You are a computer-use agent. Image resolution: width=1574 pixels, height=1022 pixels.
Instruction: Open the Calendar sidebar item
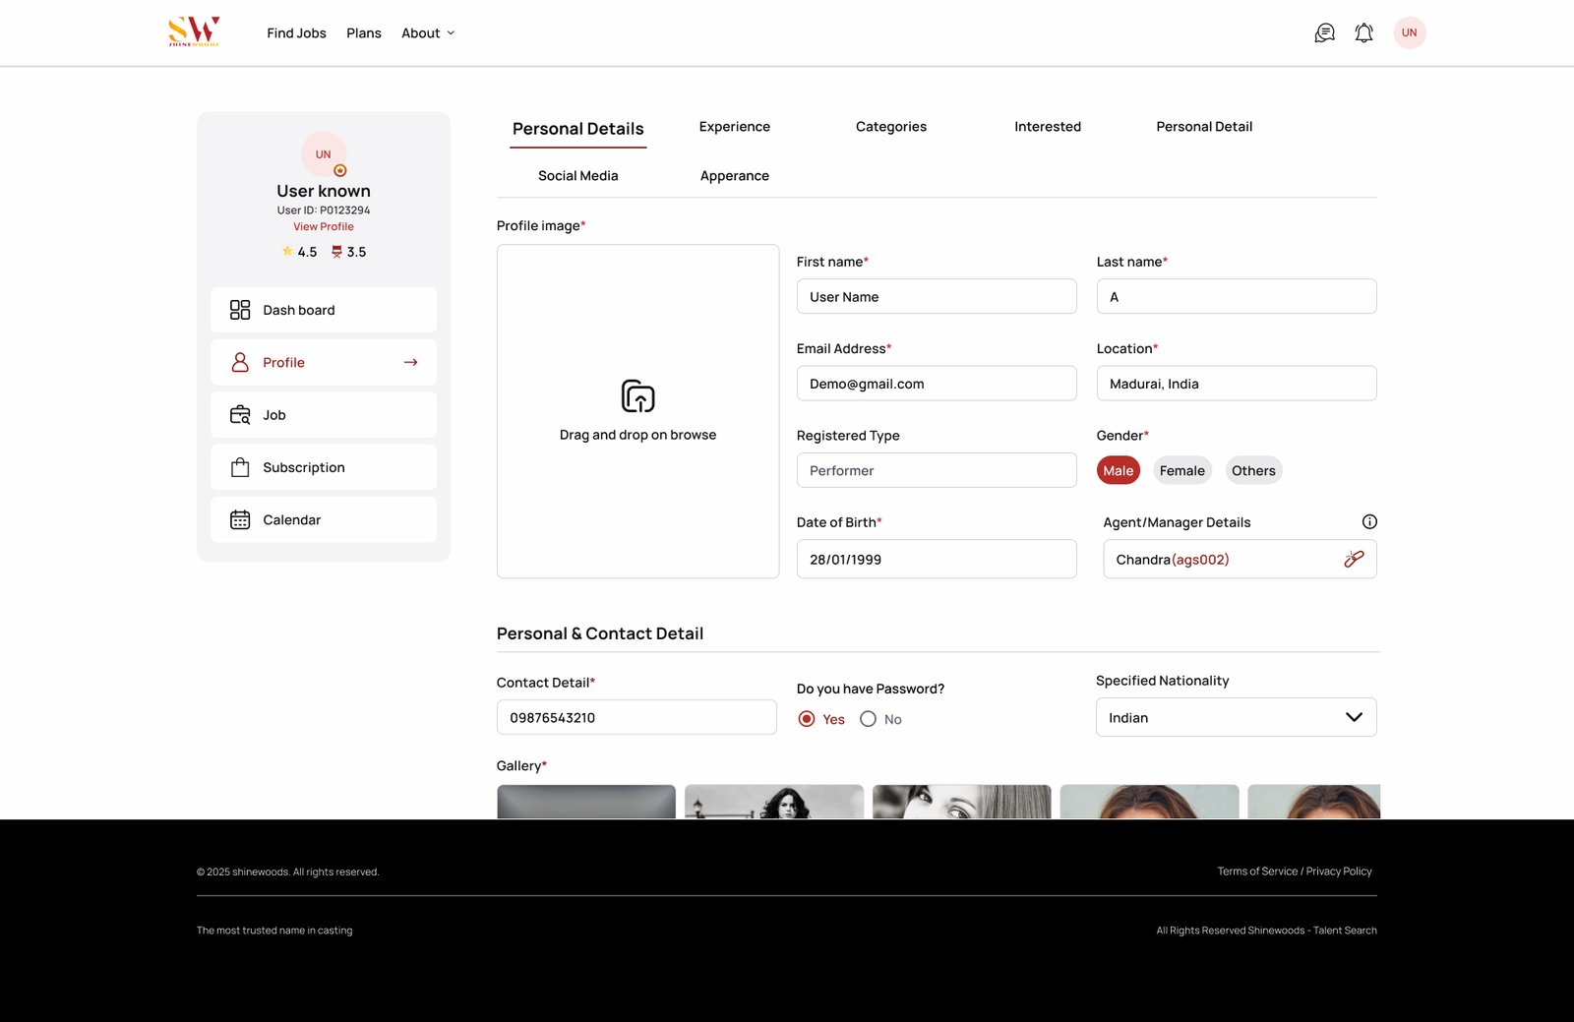[324, 519]
